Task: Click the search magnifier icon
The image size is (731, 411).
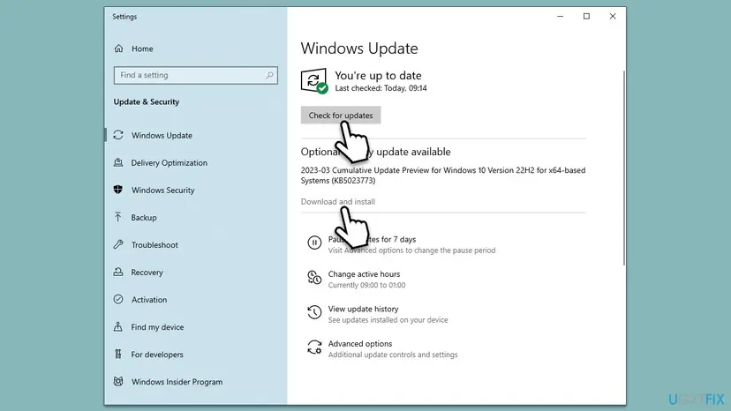Action: pos(269,75)
